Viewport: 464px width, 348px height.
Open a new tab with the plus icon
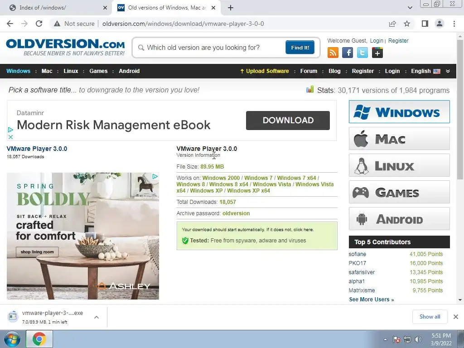coord(231,8)
